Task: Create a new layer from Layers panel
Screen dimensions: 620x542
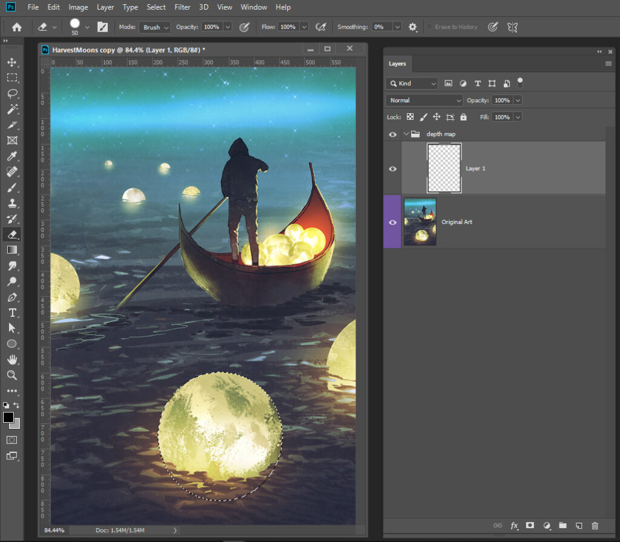Action: tap(579, 526)
